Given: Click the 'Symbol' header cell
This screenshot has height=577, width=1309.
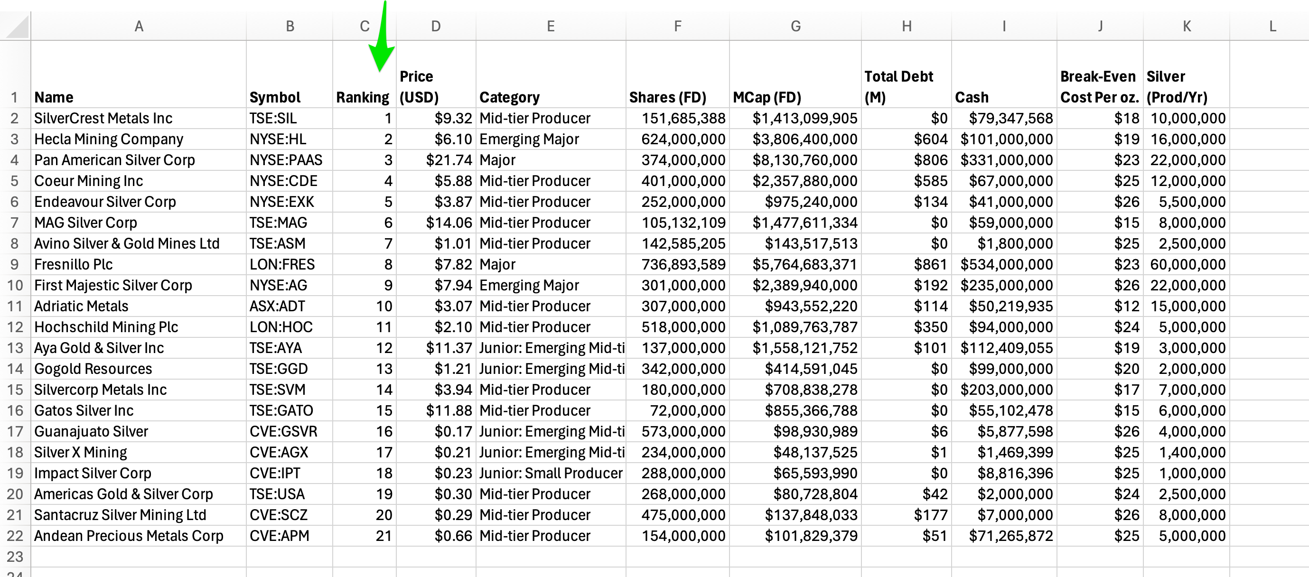Looking at the screenshot, I should pos(290,74).
